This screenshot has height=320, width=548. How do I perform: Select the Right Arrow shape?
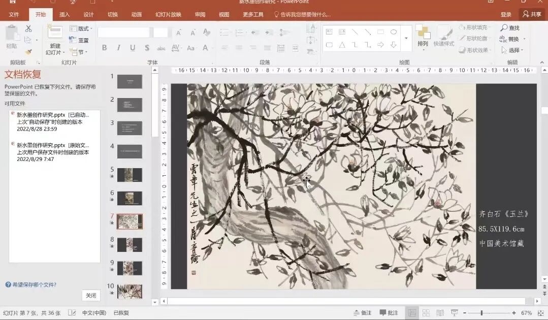point(380,45)
